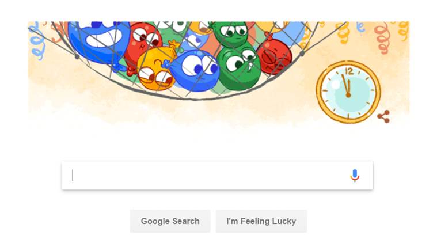Activate the voice search microphone icon
Image resolution: width=437 pixels, height=243 pixels.
(x=355, y=176)
